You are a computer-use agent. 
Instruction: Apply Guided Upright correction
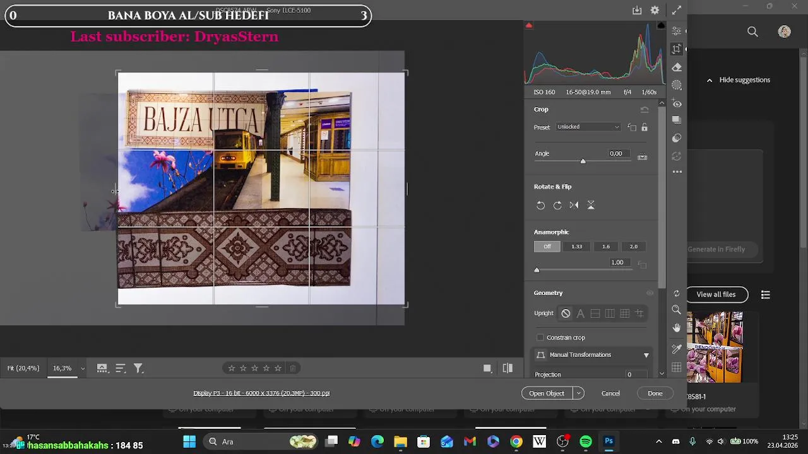639,313
